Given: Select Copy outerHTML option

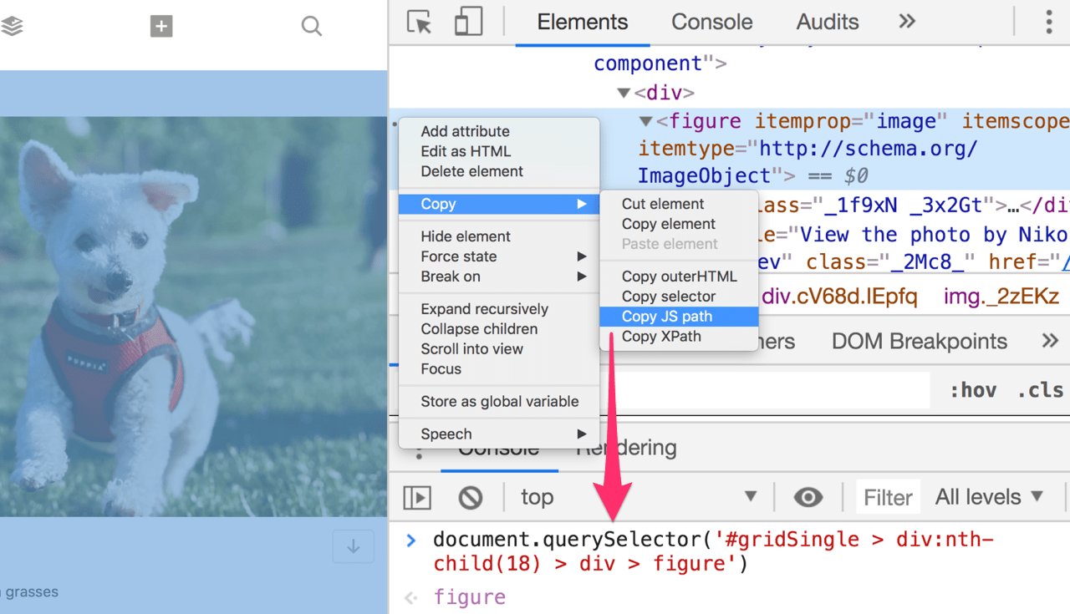Looking at the screenshot, I should (679, 277).
